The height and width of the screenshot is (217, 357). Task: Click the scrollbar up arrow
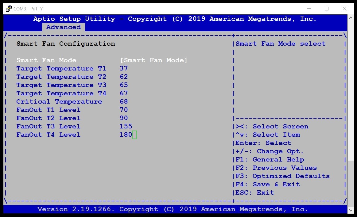click(x=351, y=17)
